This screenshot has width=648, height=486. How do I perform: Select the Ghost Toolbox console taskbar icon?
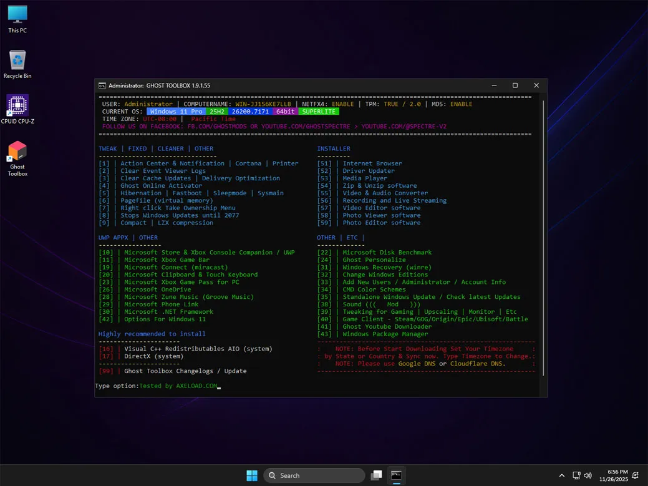coord(397,475)
